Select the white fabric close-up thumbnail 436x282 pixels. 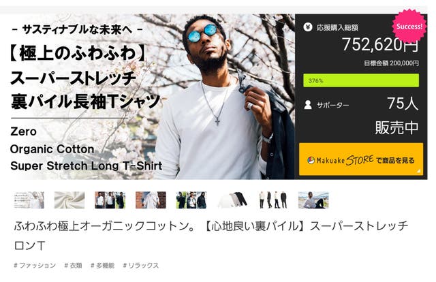pos(69,200)
